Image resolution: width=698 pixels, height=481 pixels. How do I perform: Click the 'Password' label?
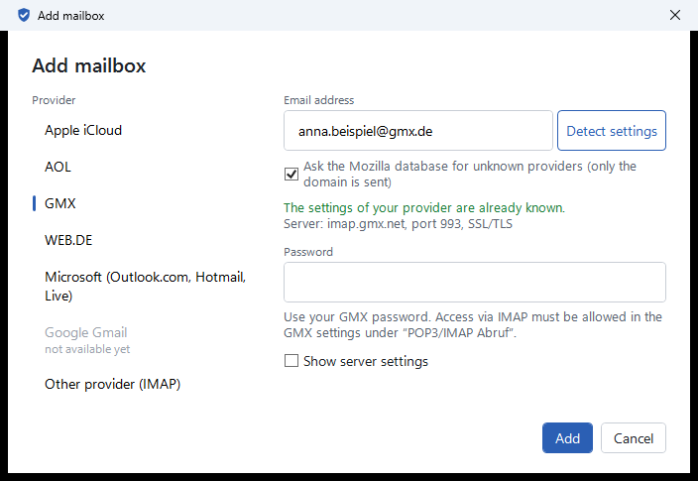[x=308, y=252]
